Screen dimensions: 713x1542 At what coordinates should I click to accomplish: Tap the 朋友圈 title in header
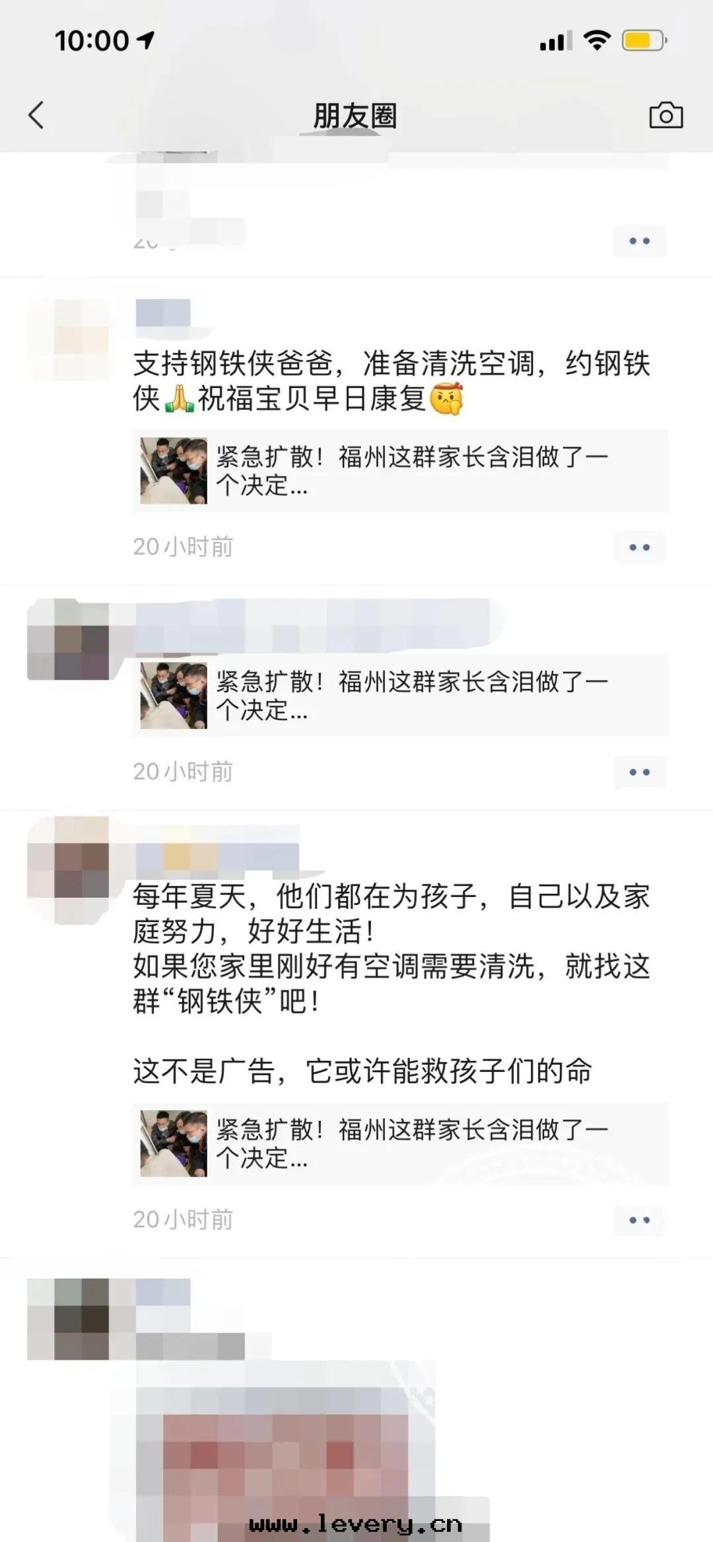click(x=355, y=116)
